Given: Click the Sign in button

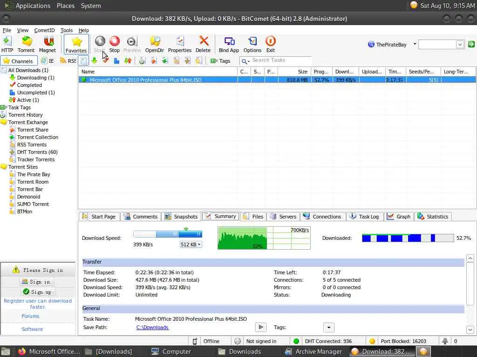Looking at the screenshot, I should point(36,282).
